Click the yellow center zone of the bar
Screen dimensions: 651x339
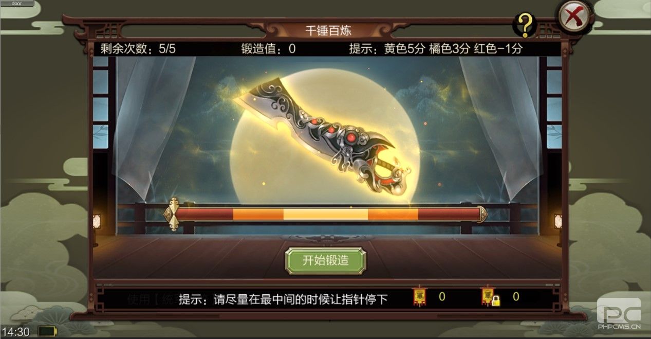[x=325, y=214]
